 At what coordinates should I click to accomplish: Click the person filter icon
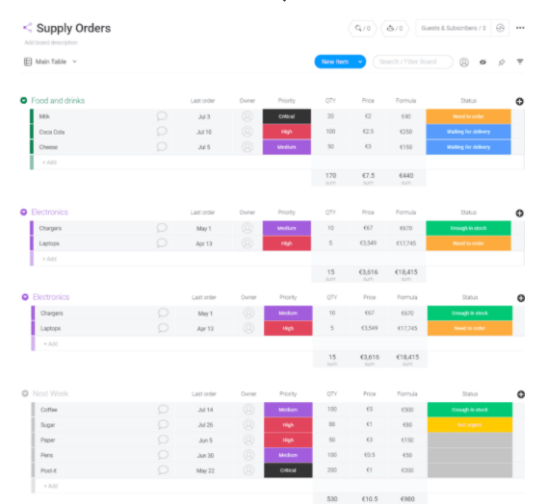point(464,63)
